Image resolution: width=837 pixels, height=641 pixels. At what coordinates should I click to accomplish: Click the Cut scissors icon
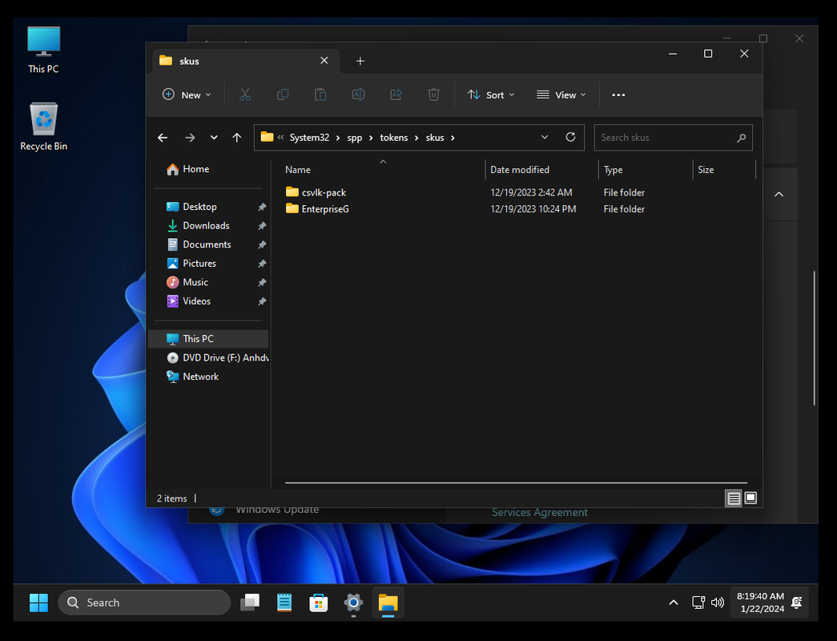tap(245, 95)
